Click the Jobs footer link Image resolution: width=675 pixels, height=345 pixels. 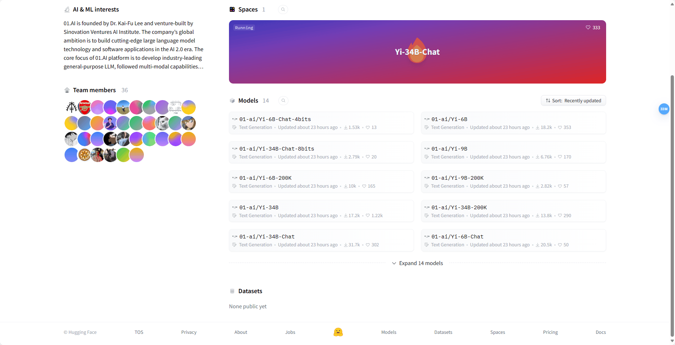click(290, 332)
